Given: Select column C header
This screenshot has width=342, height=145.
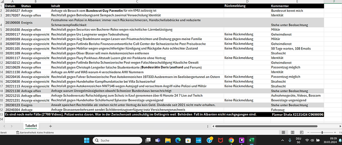Looking at the screenshot, I should (x=137, y=1).
